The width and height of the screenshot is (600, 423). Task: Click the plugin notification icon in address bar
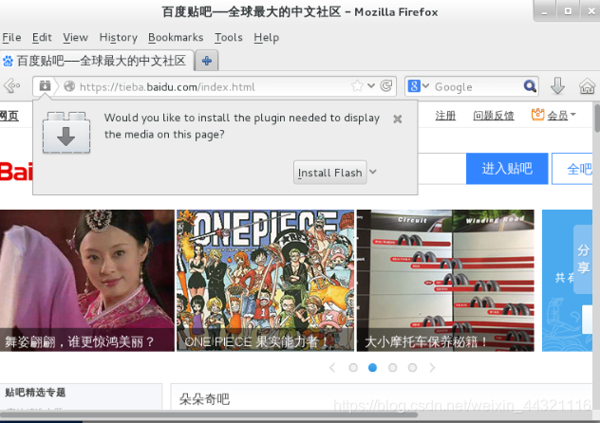click(45, 86)
